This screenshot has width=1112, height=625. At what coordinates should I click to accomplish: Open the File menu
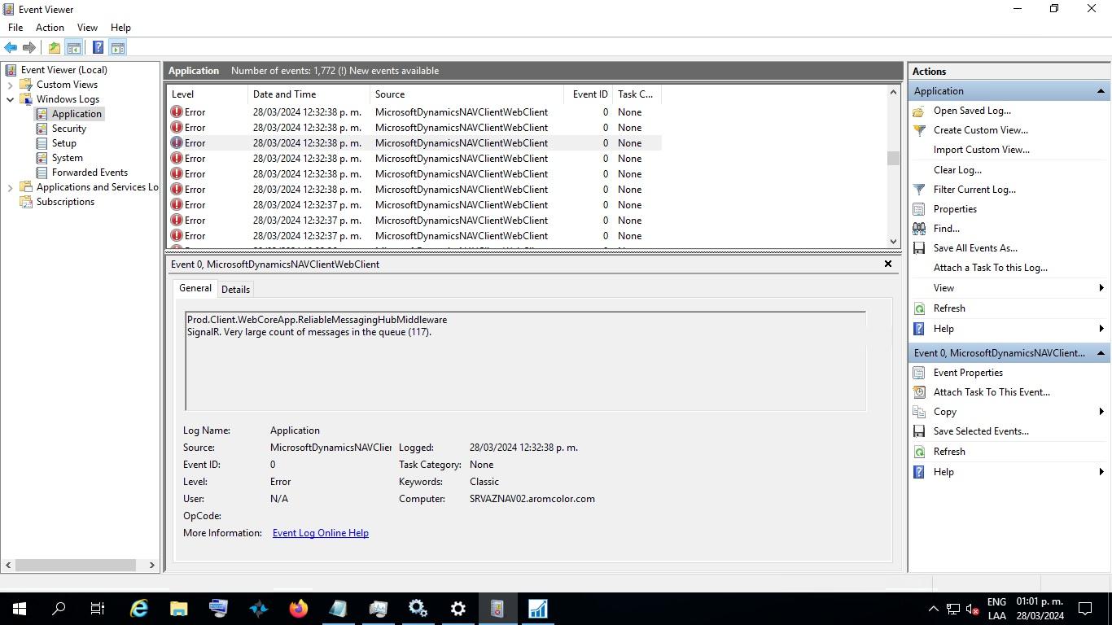click(15, 28)
